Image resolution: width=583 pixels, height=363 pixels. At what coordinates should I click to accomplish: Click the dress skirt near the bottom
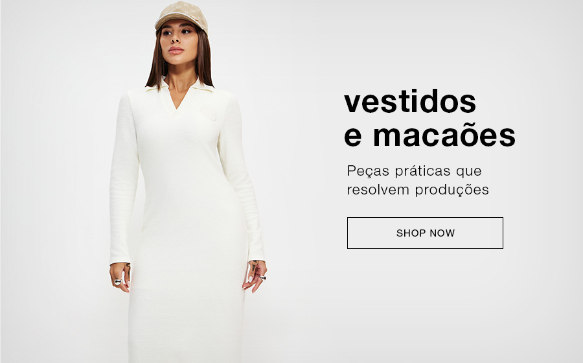[186, 327]
